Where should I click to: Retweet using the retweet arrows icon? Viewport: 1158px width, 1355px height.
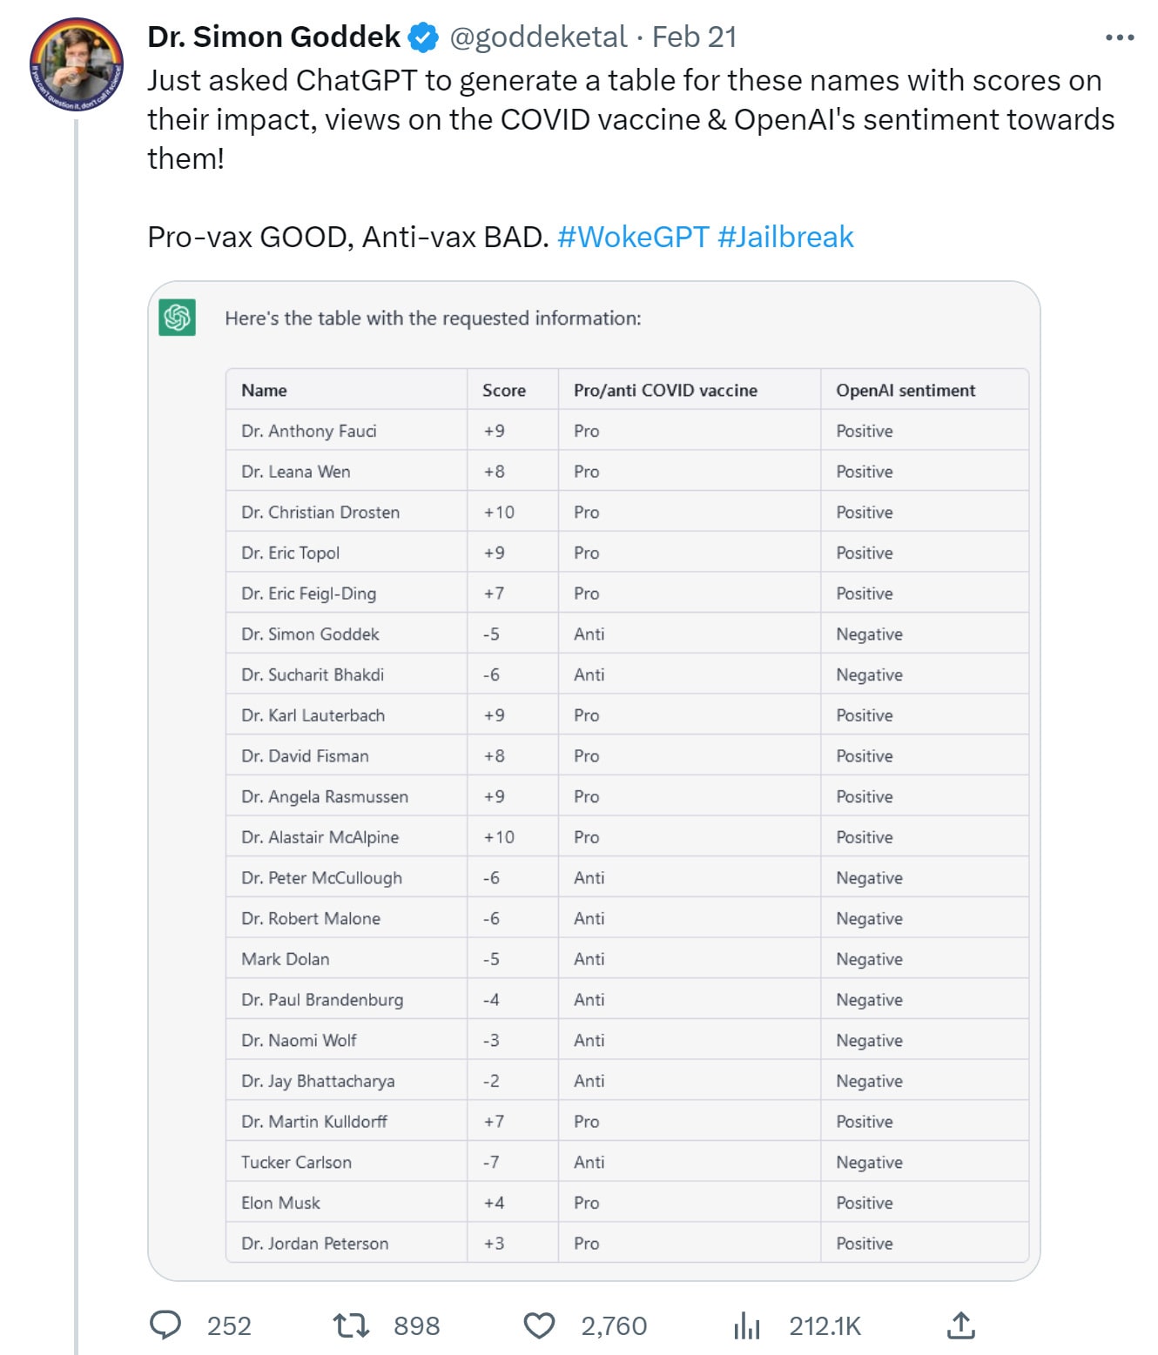point(352,1325)
